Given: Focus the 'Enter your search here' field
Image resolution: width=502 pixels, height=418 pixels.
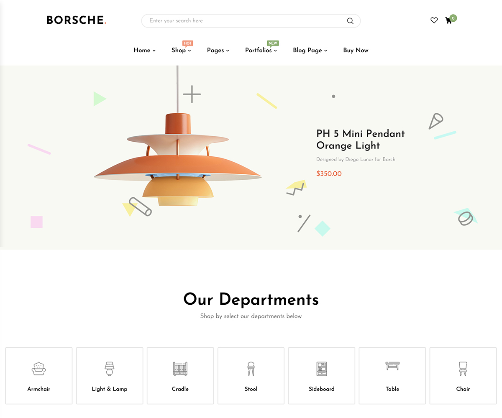Looking at the screenshot, I should pos(251,21).
